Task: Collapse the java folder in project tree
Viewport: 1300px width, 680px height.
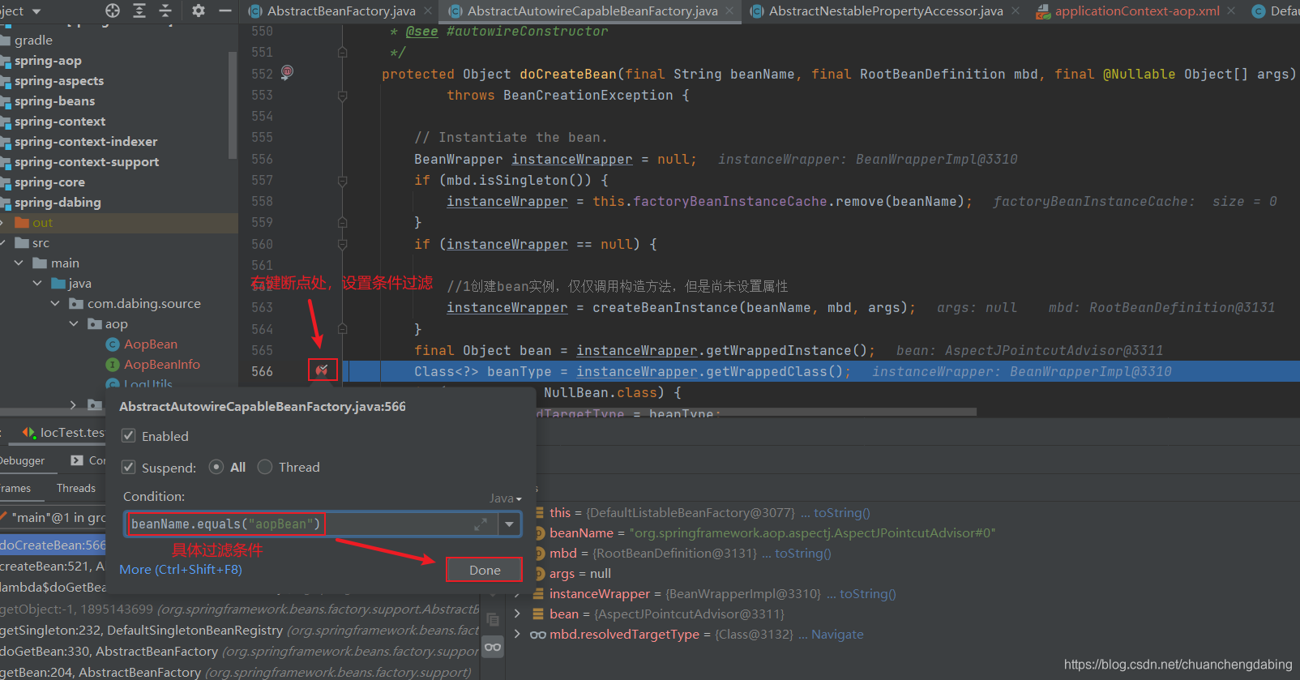Action: (x=37, y=284)
